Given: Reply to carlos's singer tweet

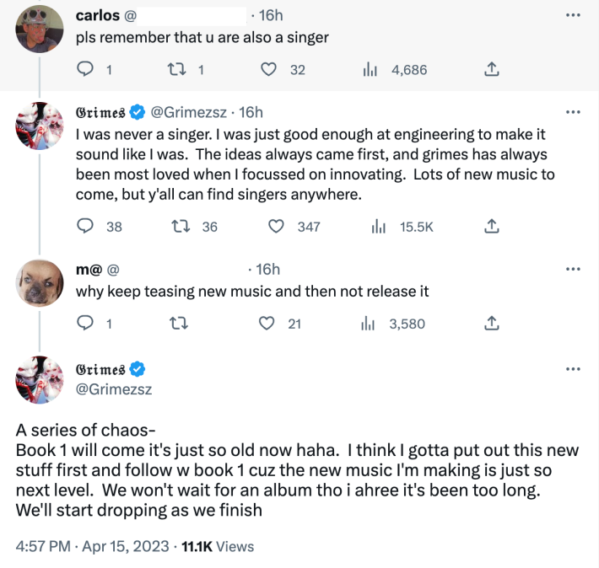Looking at the screenshot, I should [86, 70].
